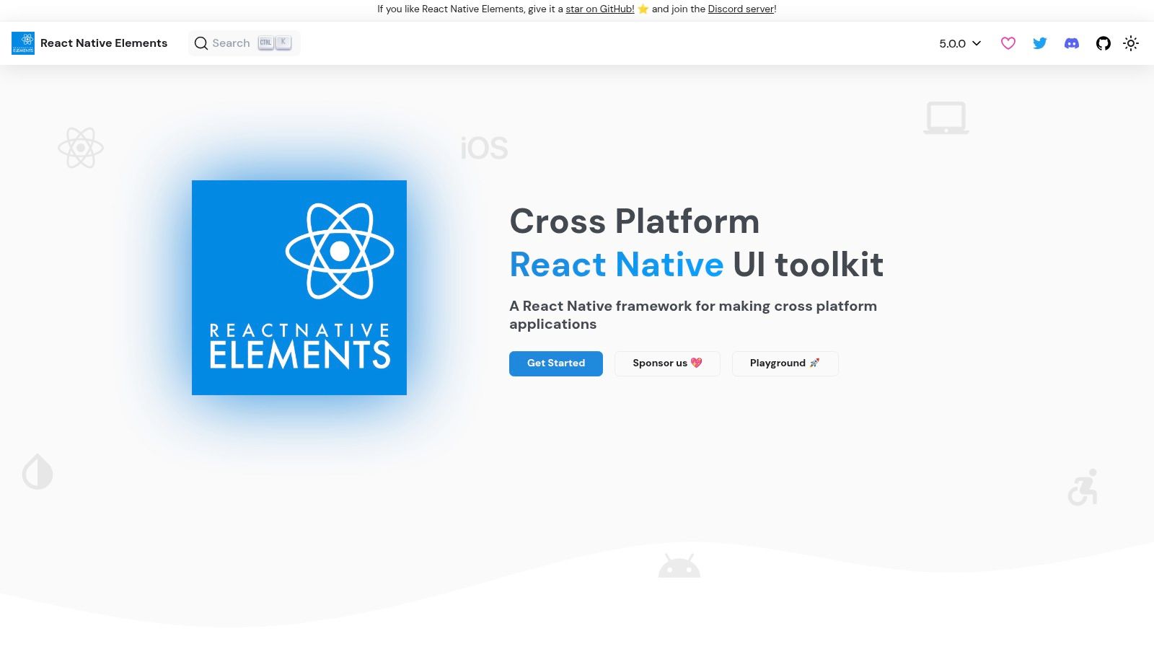Open the version 5.0.0 dropdown
The width and height of the screenshot is (1154, 649).
tap(959, 43)
